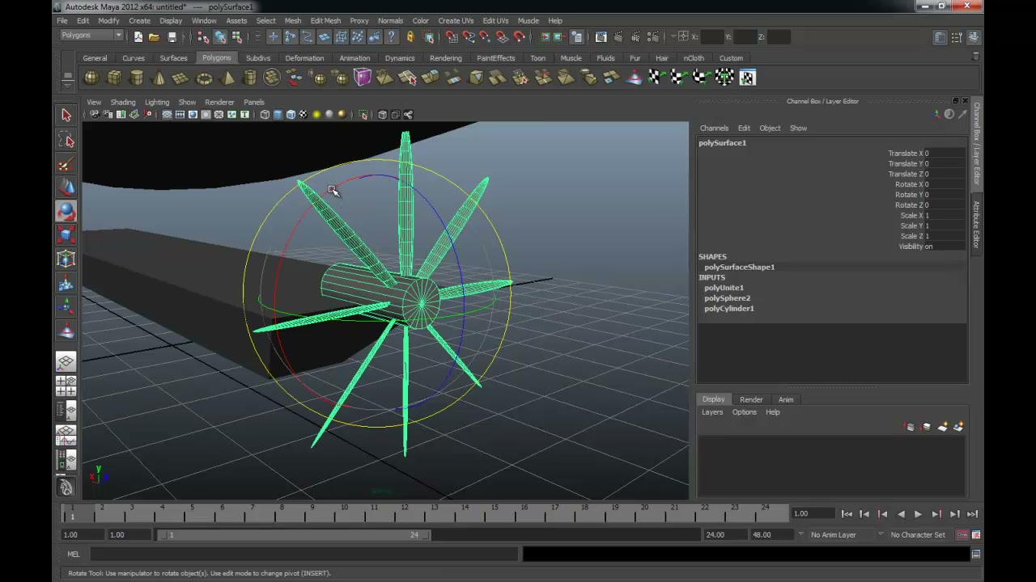Create a polygon cone from the shelf
1036x582 pixels.
(159, 78)
